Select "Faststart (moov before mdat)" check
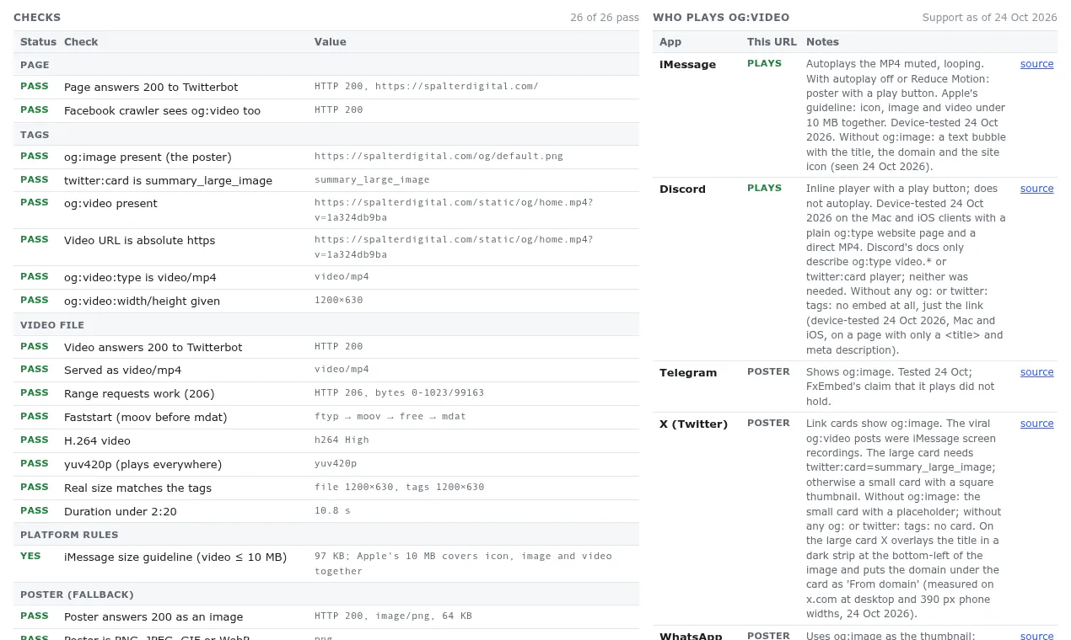The width and height of the screenshot is (1071, 640). pos(145,418)
